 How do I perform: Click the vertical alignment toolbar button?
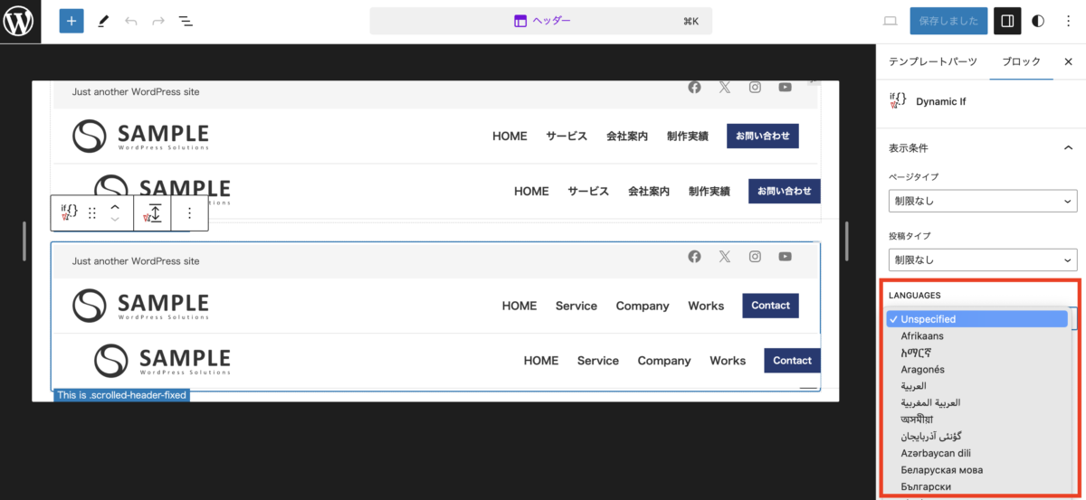[x=155, y=213]
